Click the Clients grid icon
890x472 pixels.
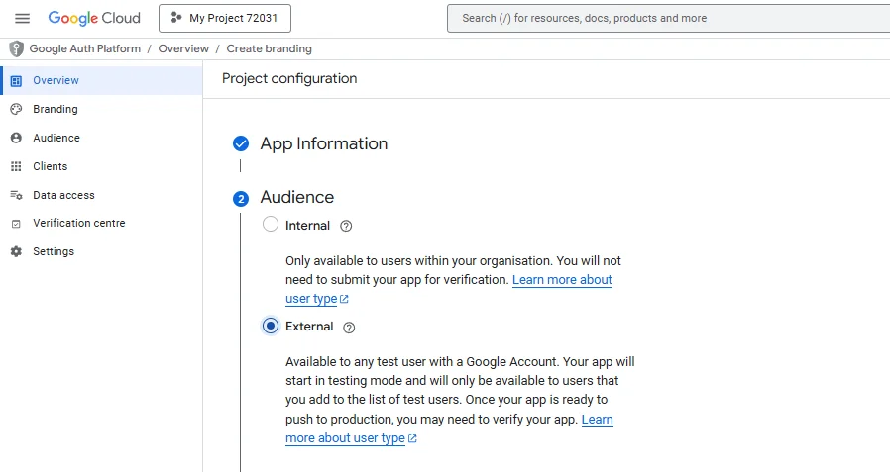[16, 166]
